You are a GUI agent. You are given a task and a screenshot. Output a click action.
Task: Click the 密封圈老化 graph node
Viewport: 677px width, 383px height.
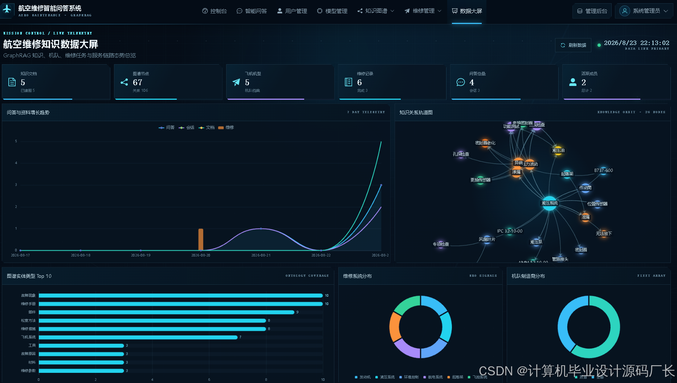point(485,143)
